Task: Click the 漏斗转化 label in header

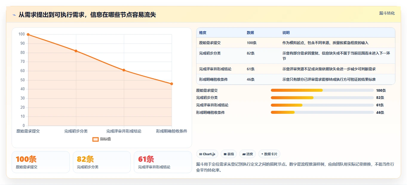Action: coord(387,13)
